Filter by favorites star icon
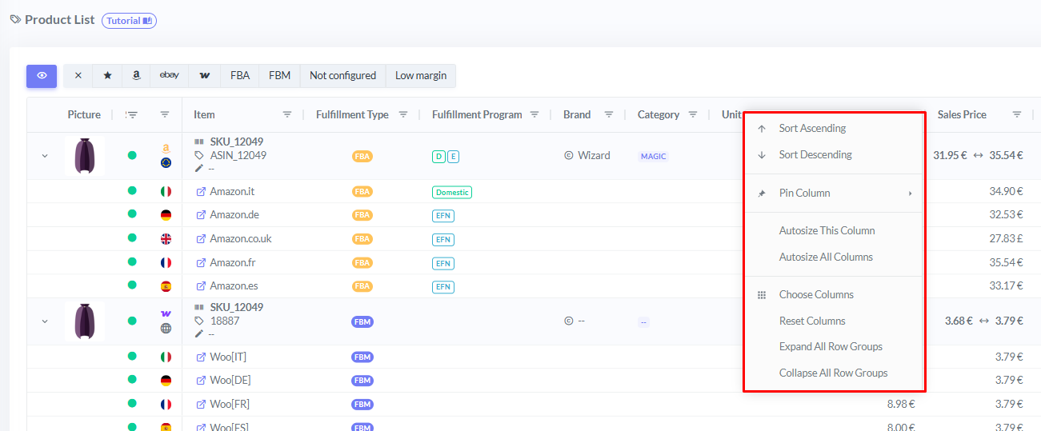1041x431 pixels. tap(107, 76)
